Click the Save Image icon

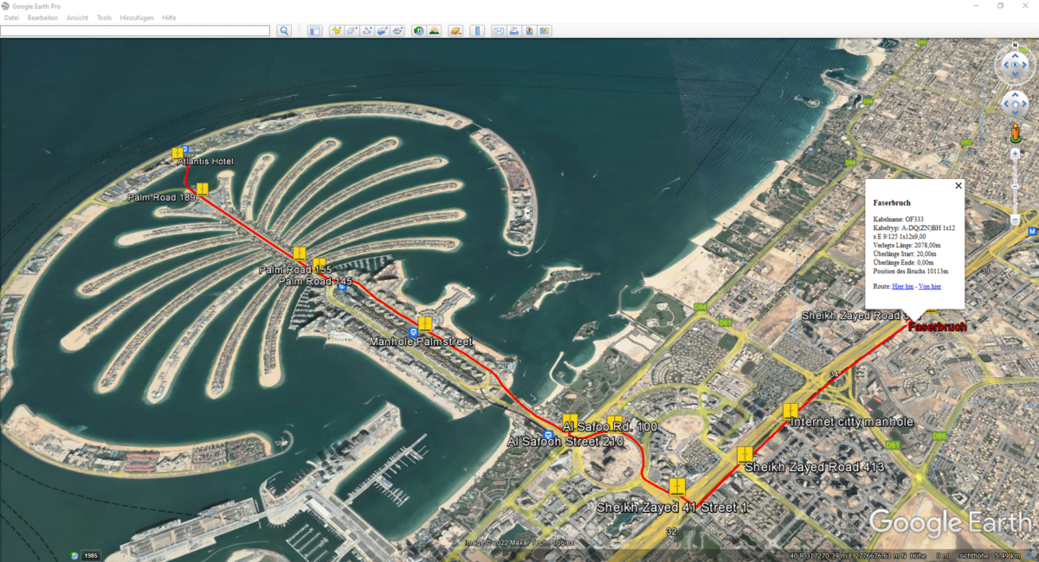coord(530,30)
